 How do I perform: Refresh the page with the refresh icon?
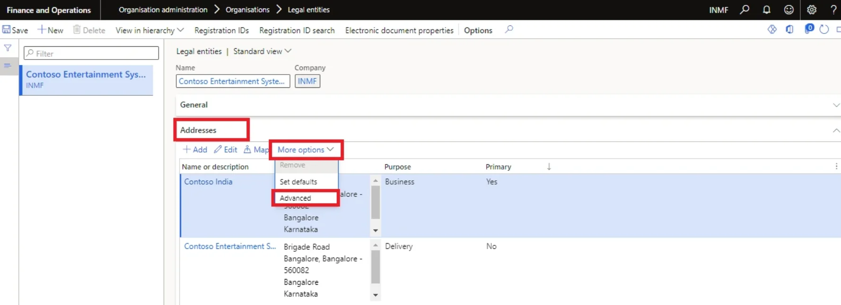(x=824, y=29)
